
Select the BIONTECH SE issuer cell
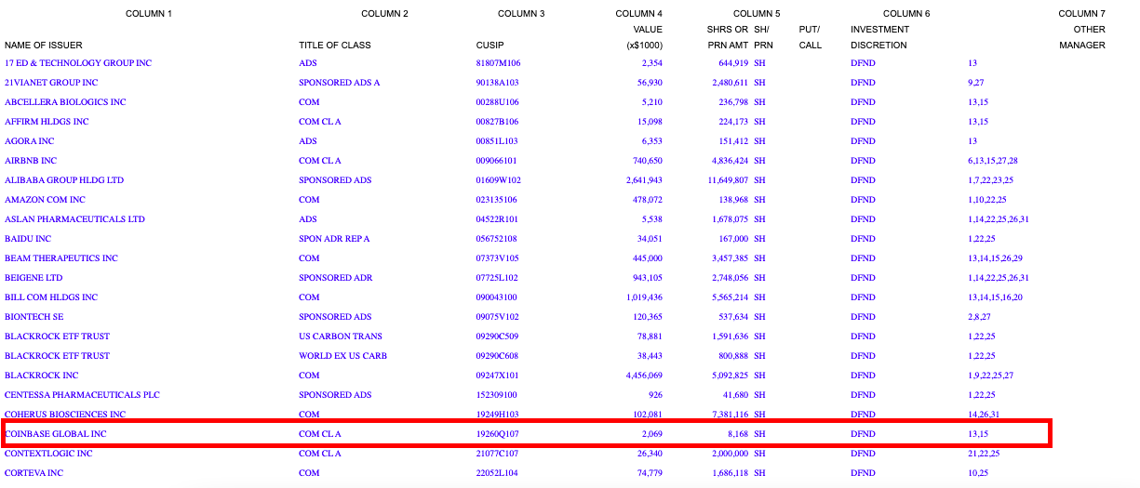point(34,317)
